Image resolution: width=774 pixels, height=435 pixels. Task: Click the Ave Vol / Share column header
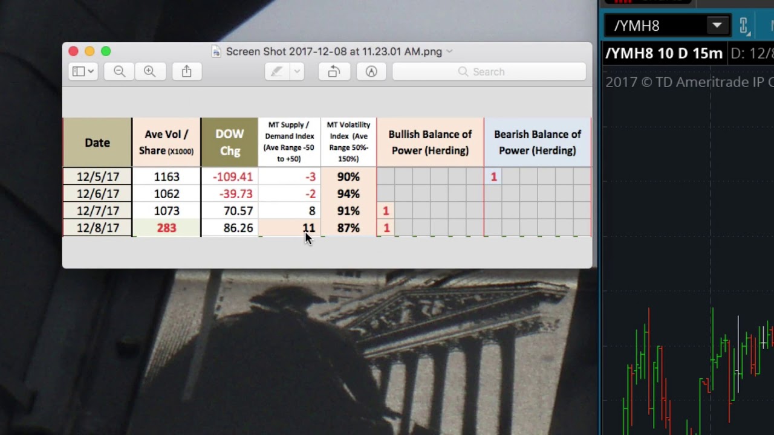(166, 143)
